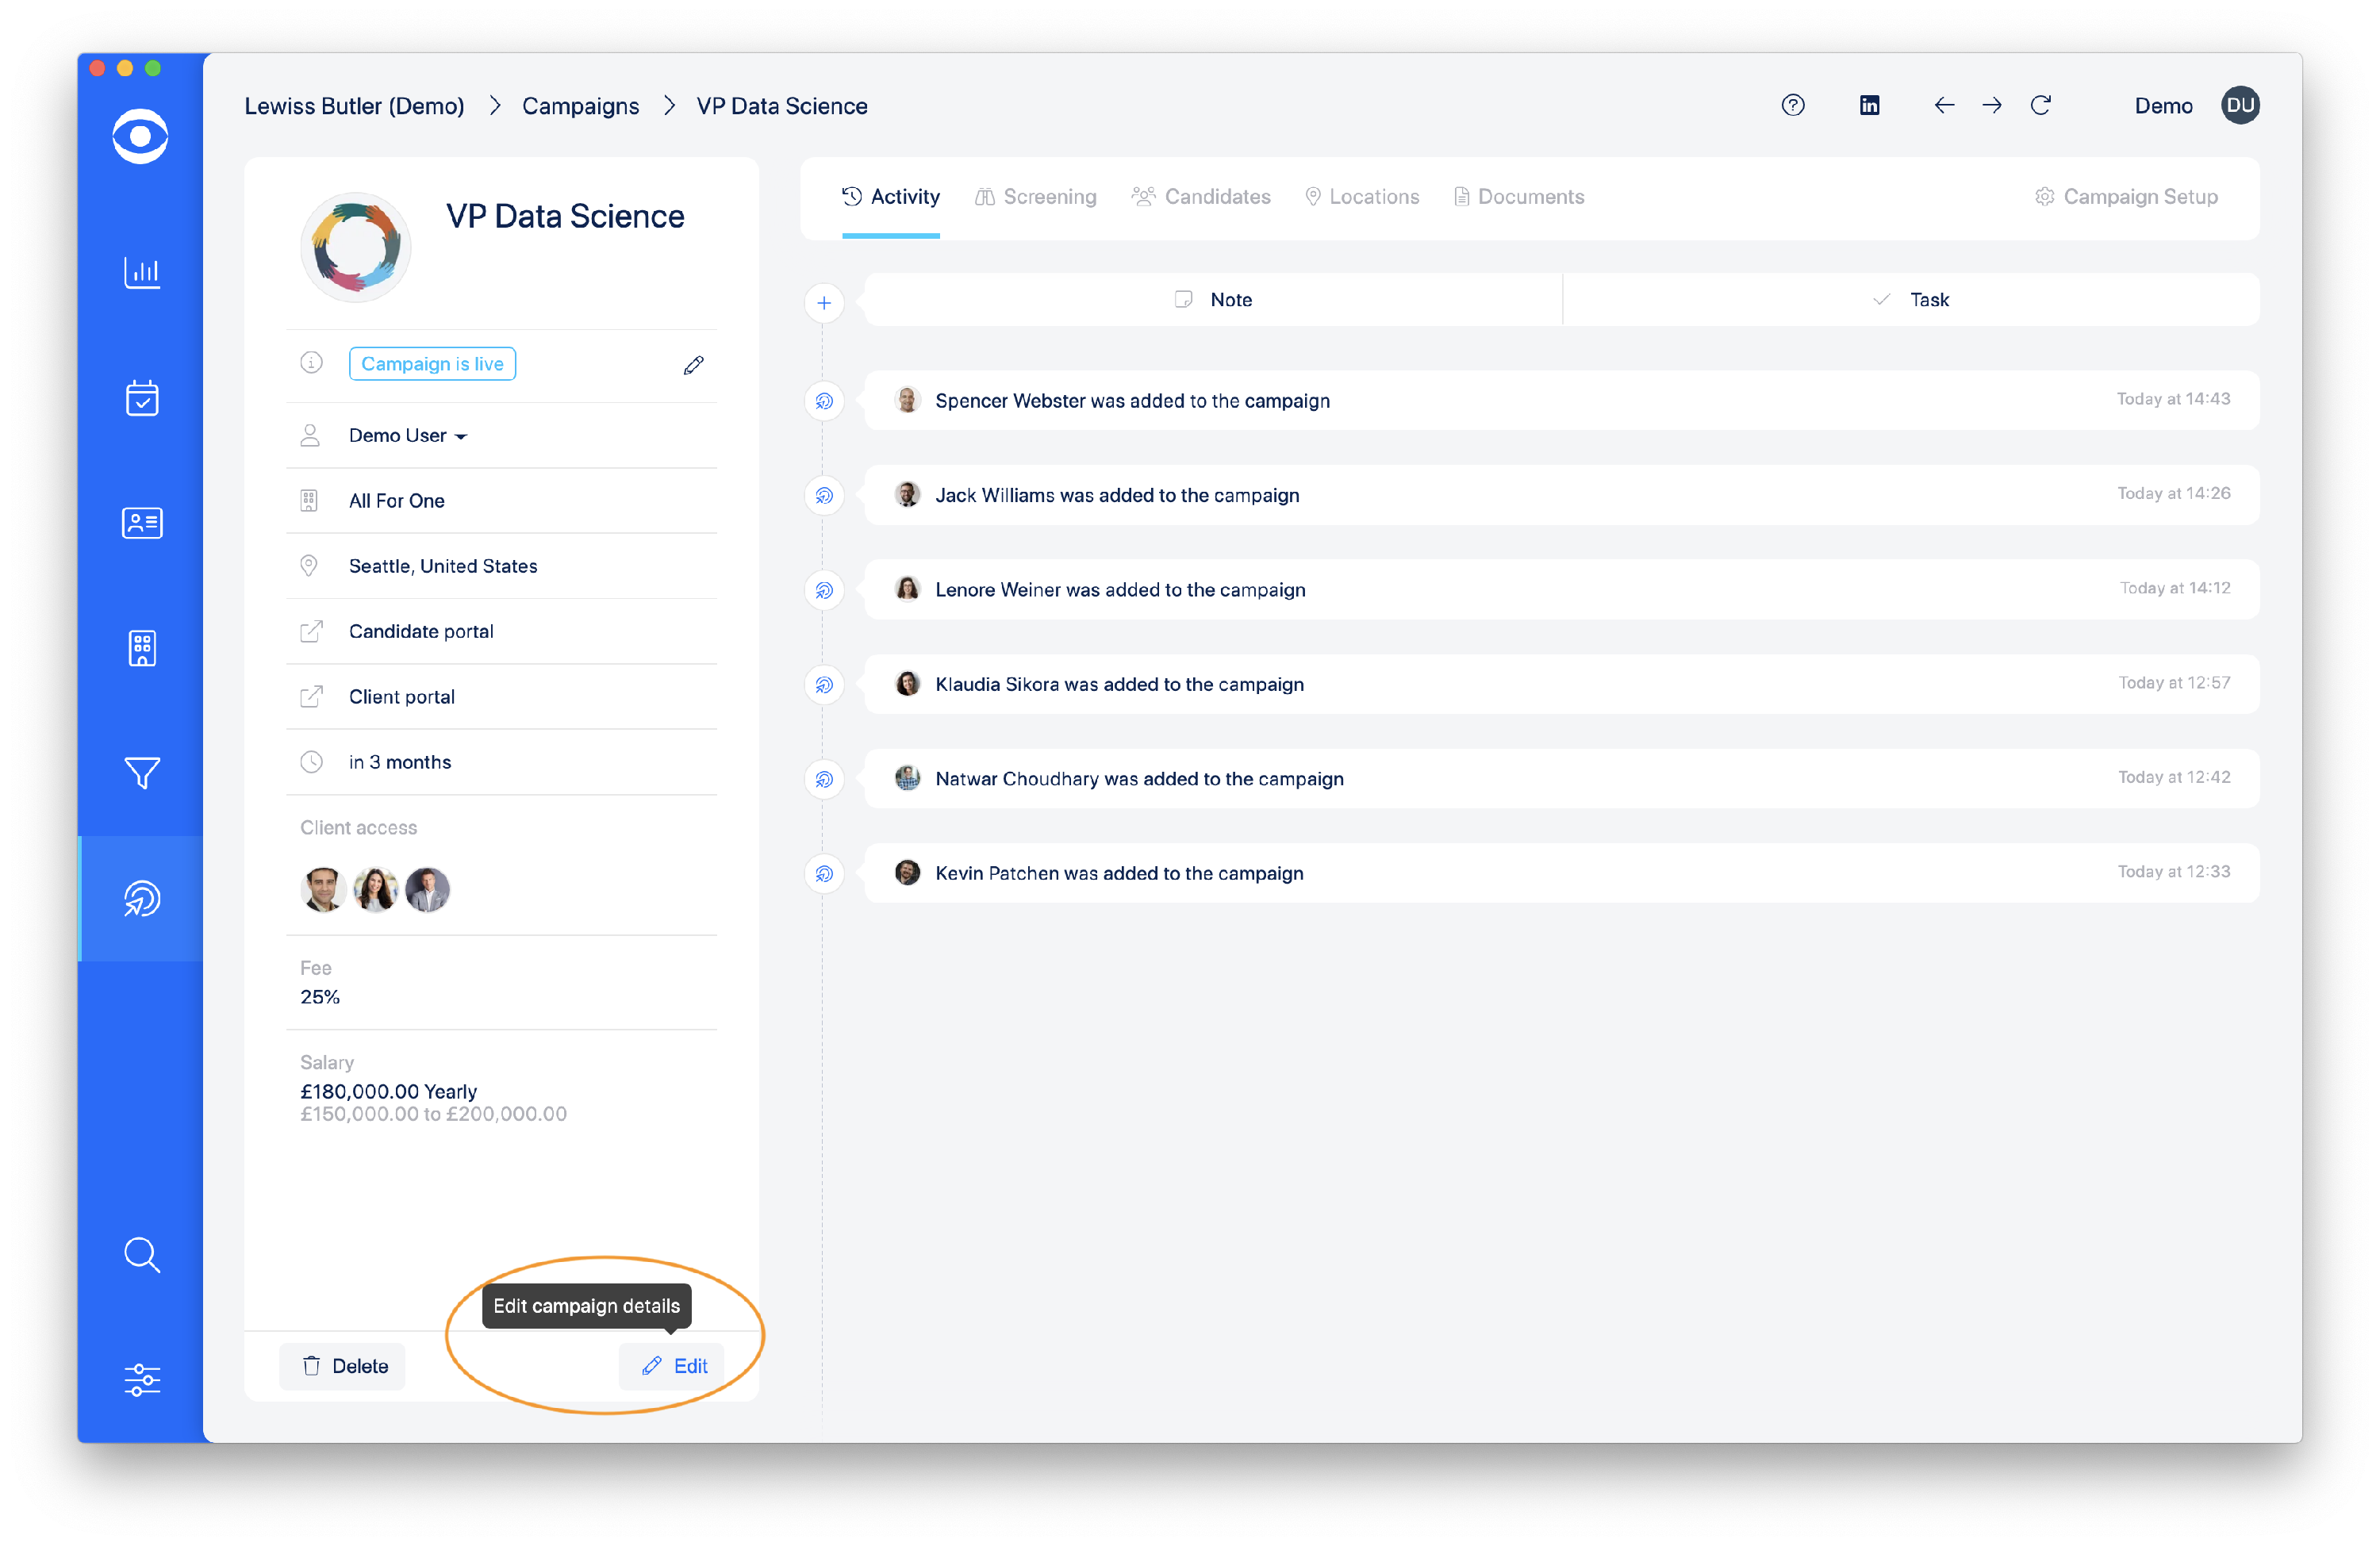Viewport: 2380px width, 1546px height.
Task: Open the Campaign Setup tab
Action: (2126, 197)
